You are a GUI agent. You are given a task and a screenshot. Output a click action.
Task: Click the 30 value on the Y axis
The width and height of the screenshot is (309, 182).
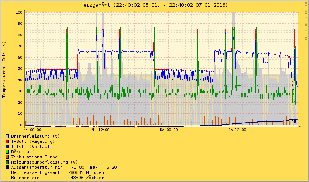click(20, 91)
